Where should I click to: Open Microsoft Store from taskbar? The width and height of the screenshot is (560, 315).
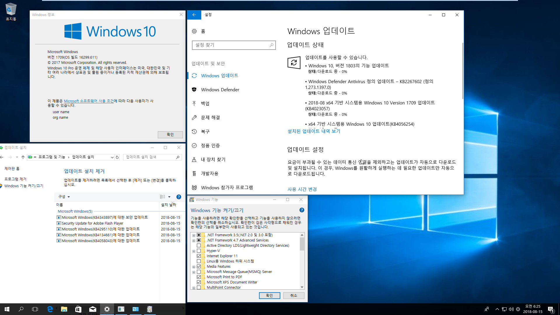click(x=78, y=309)
